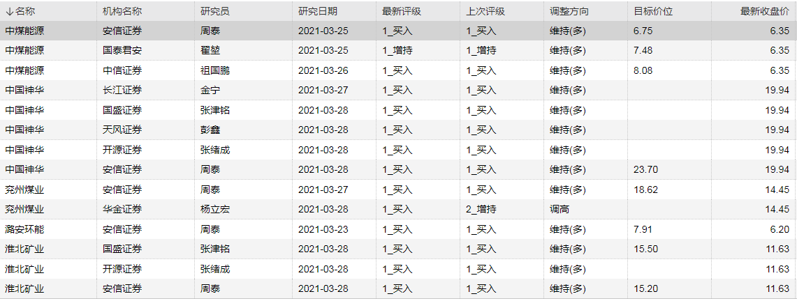Image resolution: width=797 pixels, height=301 pixels.
Task: Click the 研究员 column header
Action: pos(214,12)
